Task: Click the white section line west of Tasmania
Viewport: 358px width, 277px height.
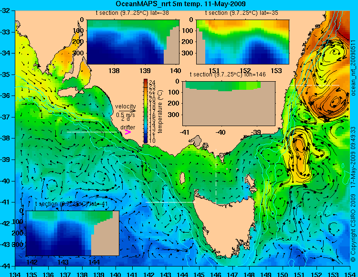Action: [170, 202]
